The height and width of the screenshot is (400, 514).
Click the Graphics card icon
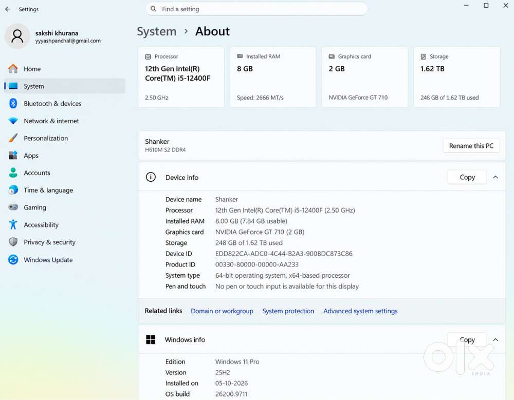pos(332,56)
